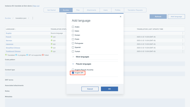Screen dimensions: 190x107
Task: Select the Bundles tab
Action: point(66,10)
